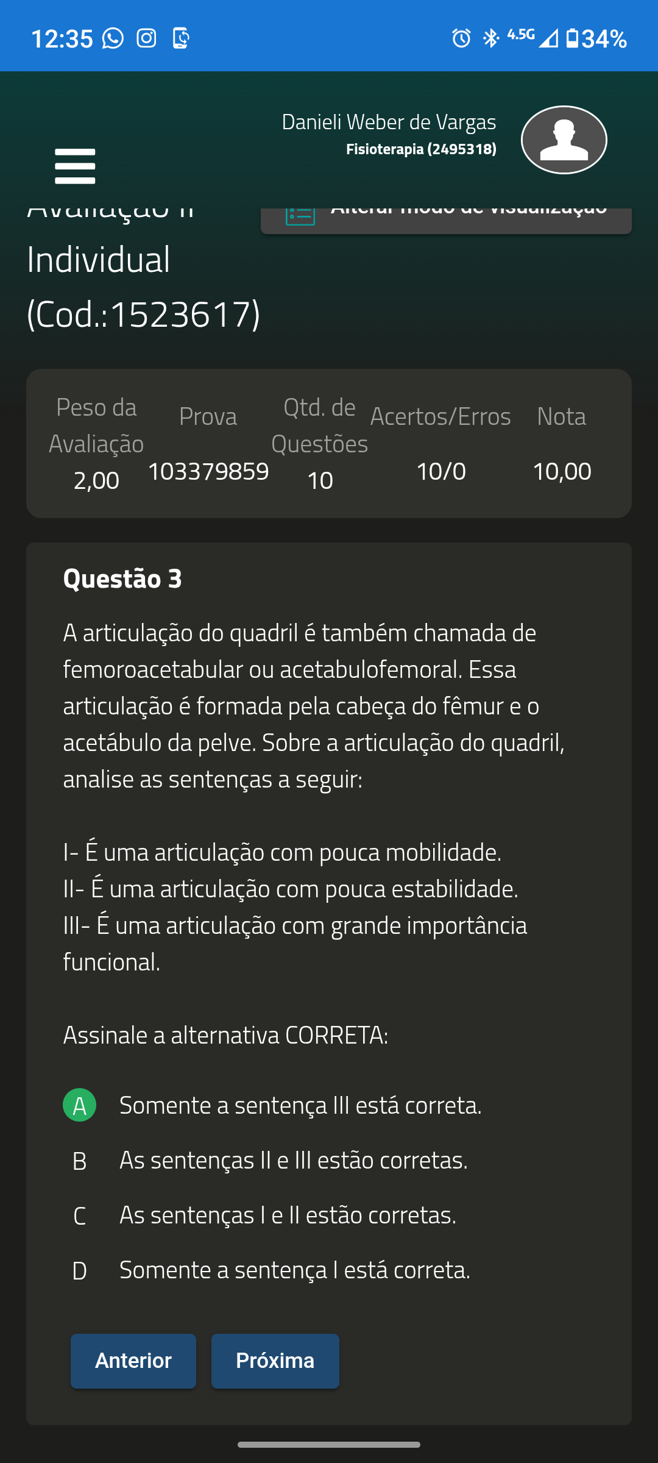Tap the WhatsApp notification icon
Screen dimensions: 658x1463
point(113,38)
